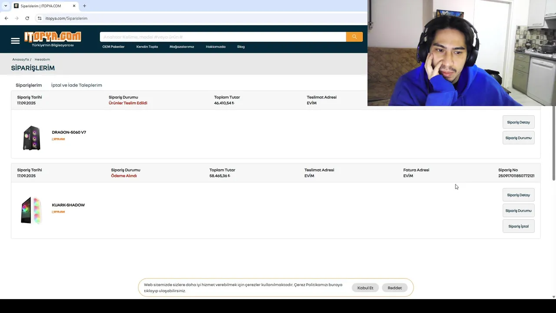The image size is (556, 313).
Task: Open Sipariş Detay for KUARK-SHADOW
Action: [x=518, y=195]
